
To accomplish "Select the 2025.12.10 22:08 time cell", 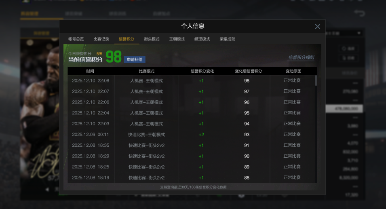I will click(x=91, y=80).
